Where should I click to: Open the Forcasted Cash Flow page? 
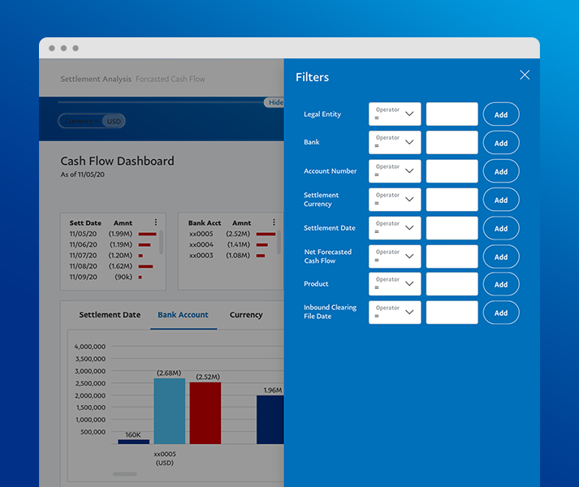click(171, 80)
